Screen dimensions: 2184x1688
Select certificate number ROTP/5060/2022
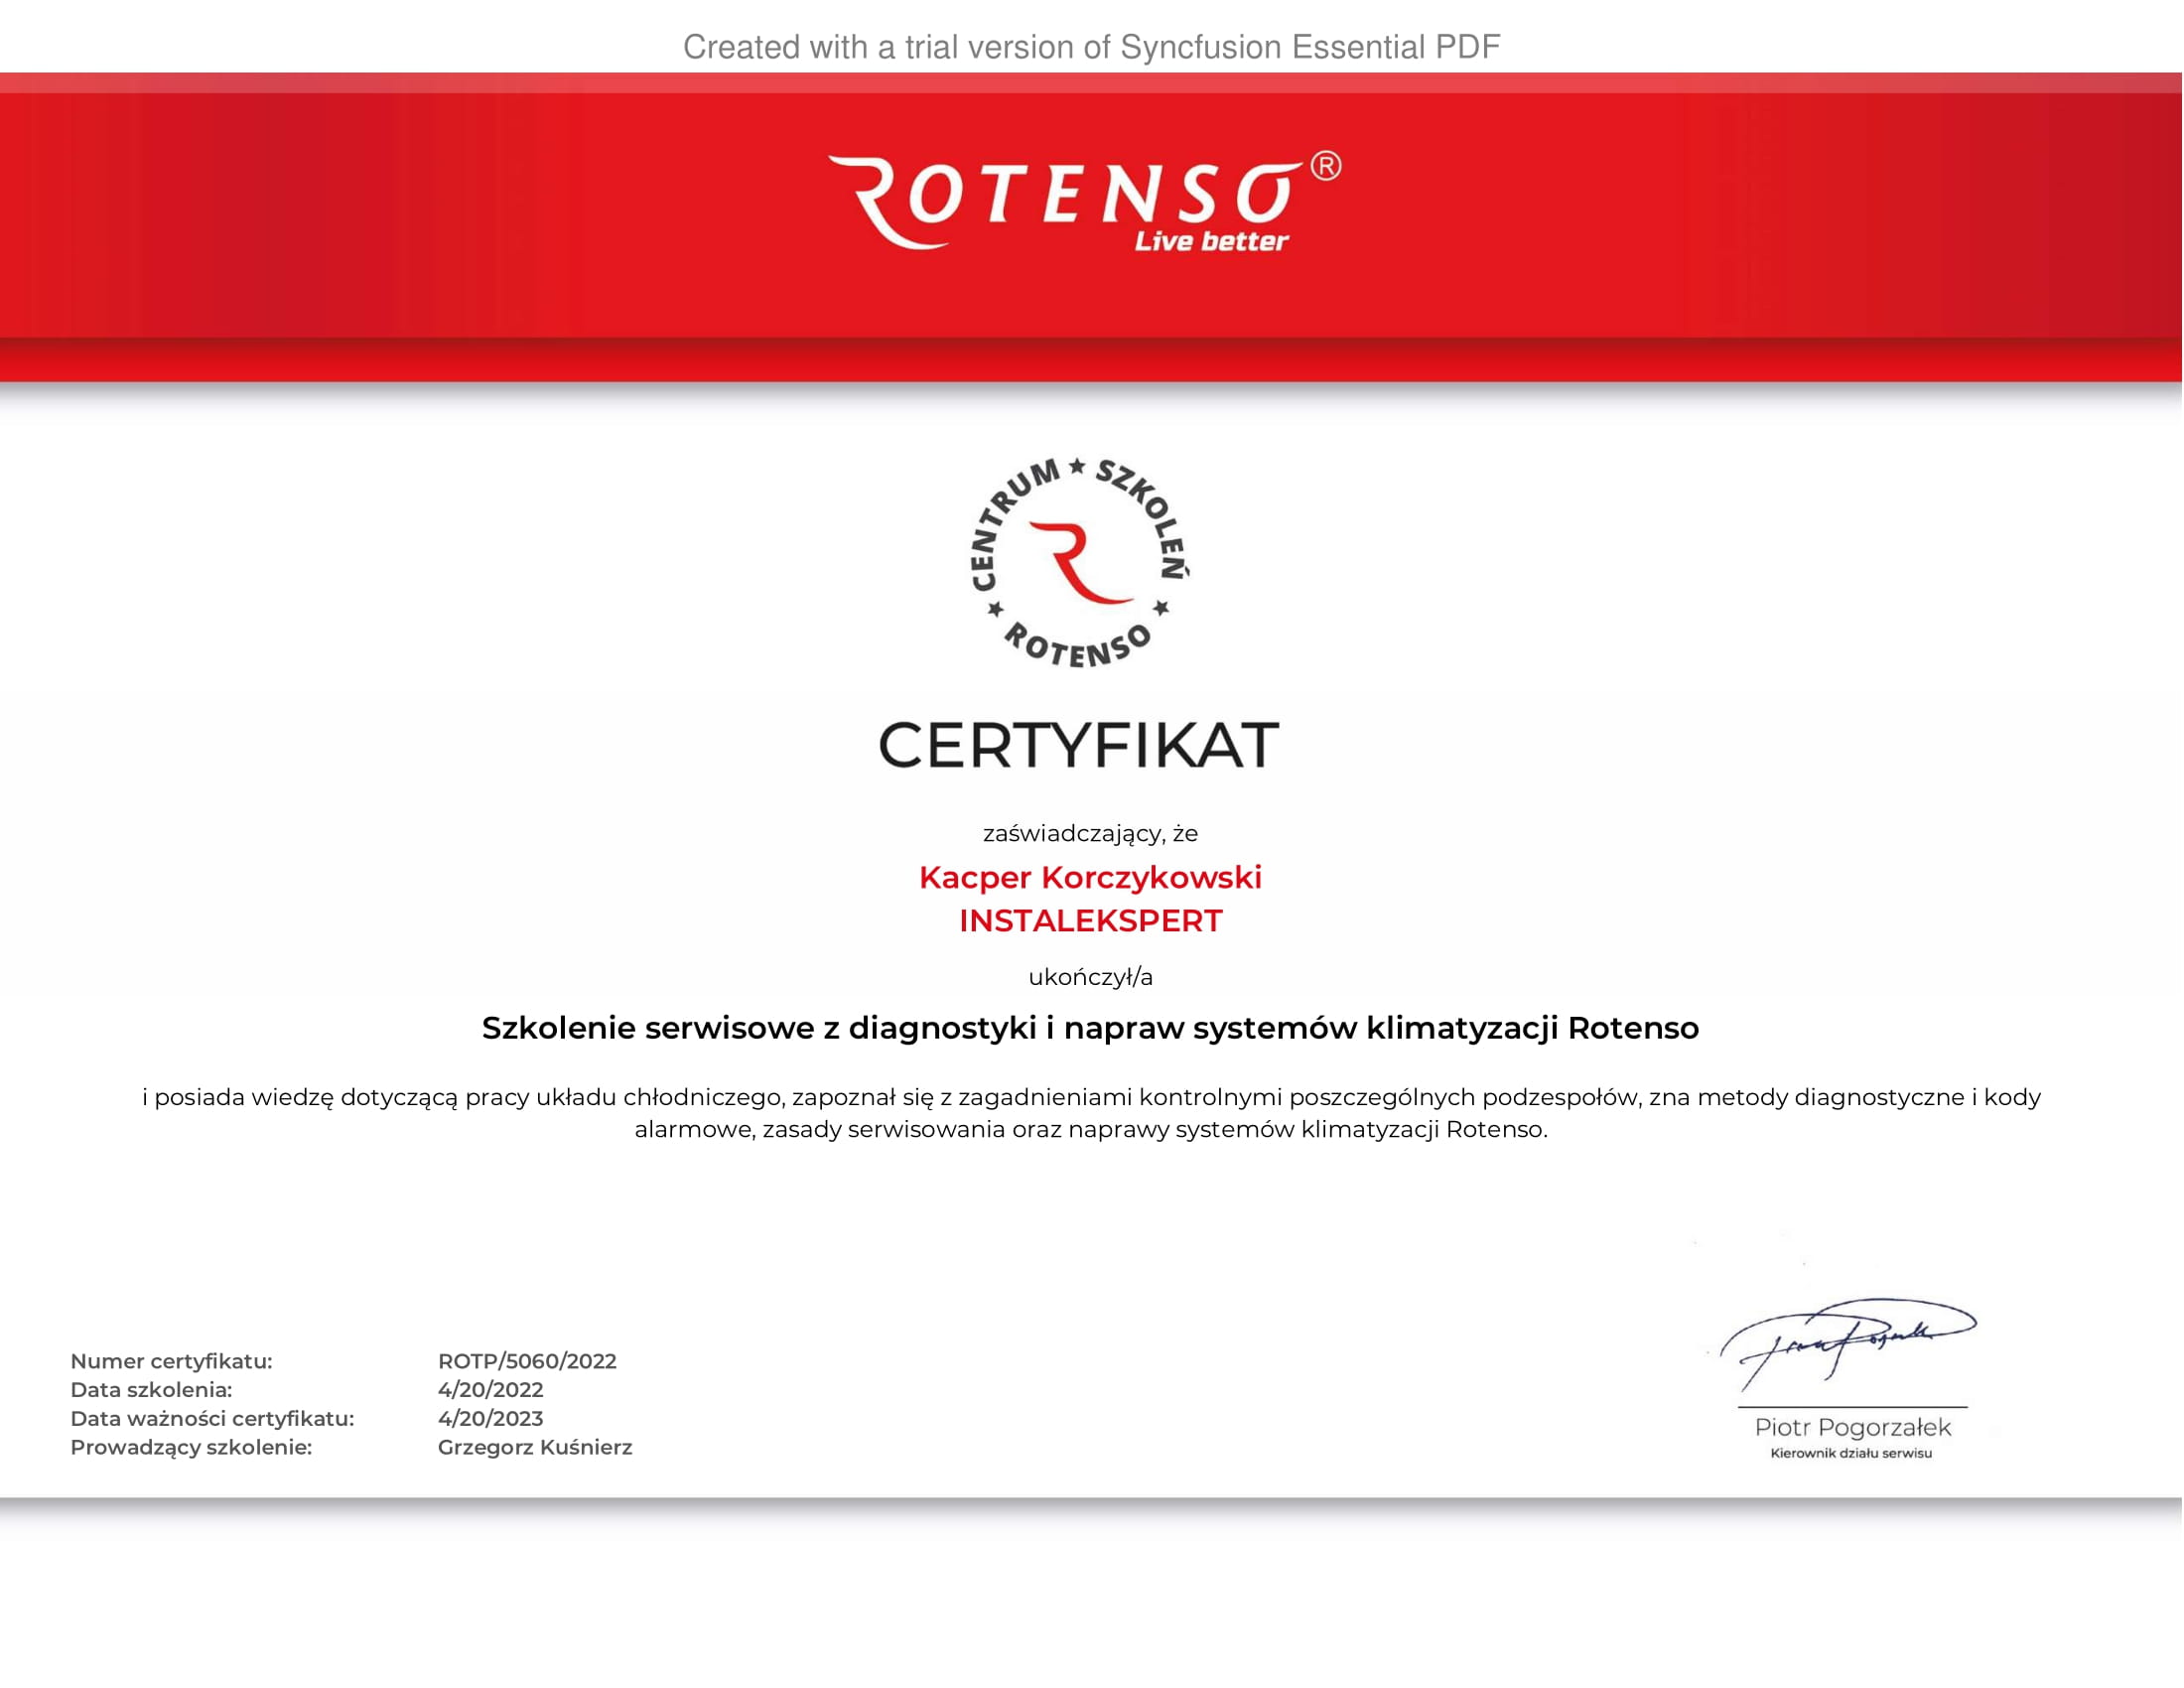click(x=527, y=1361)
